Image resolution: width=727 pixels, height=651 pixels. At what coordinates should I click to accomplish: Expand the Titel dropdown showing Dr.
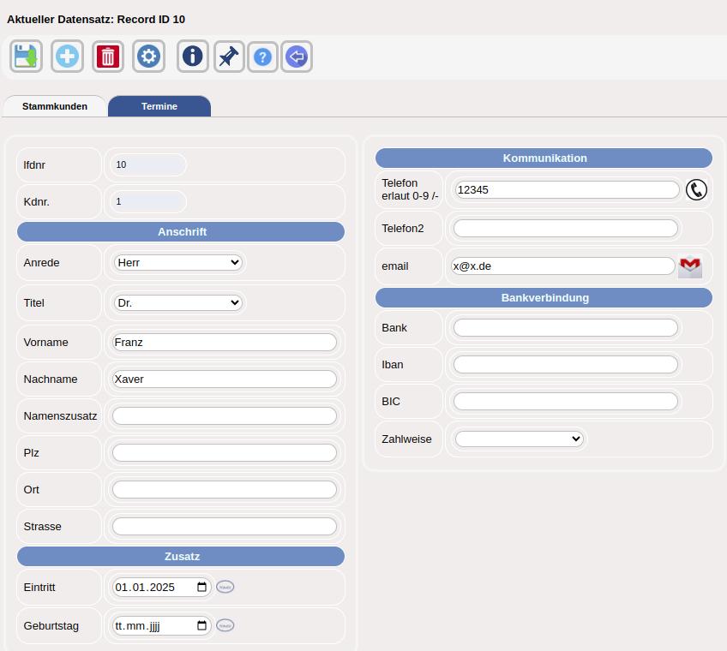pos(178,302)
